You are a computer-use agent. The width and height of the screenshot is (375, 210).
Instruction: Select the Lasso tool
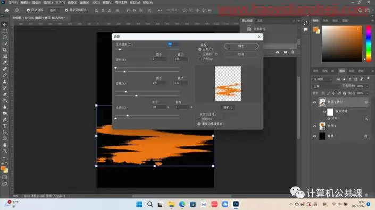click(x=5, y=38)
